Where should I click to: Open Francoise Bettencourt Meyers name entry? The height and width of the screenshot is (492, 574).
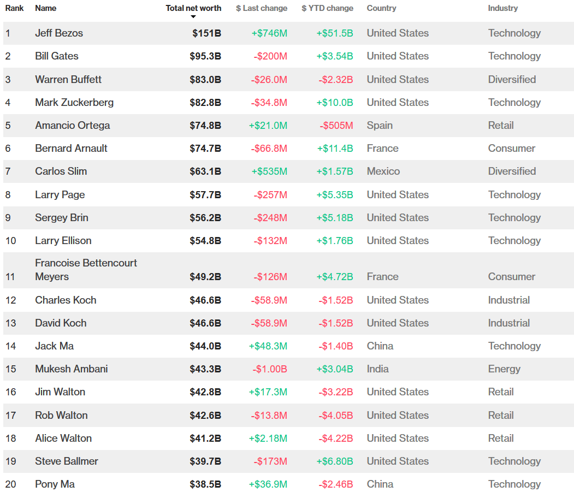tap(86, 270)
